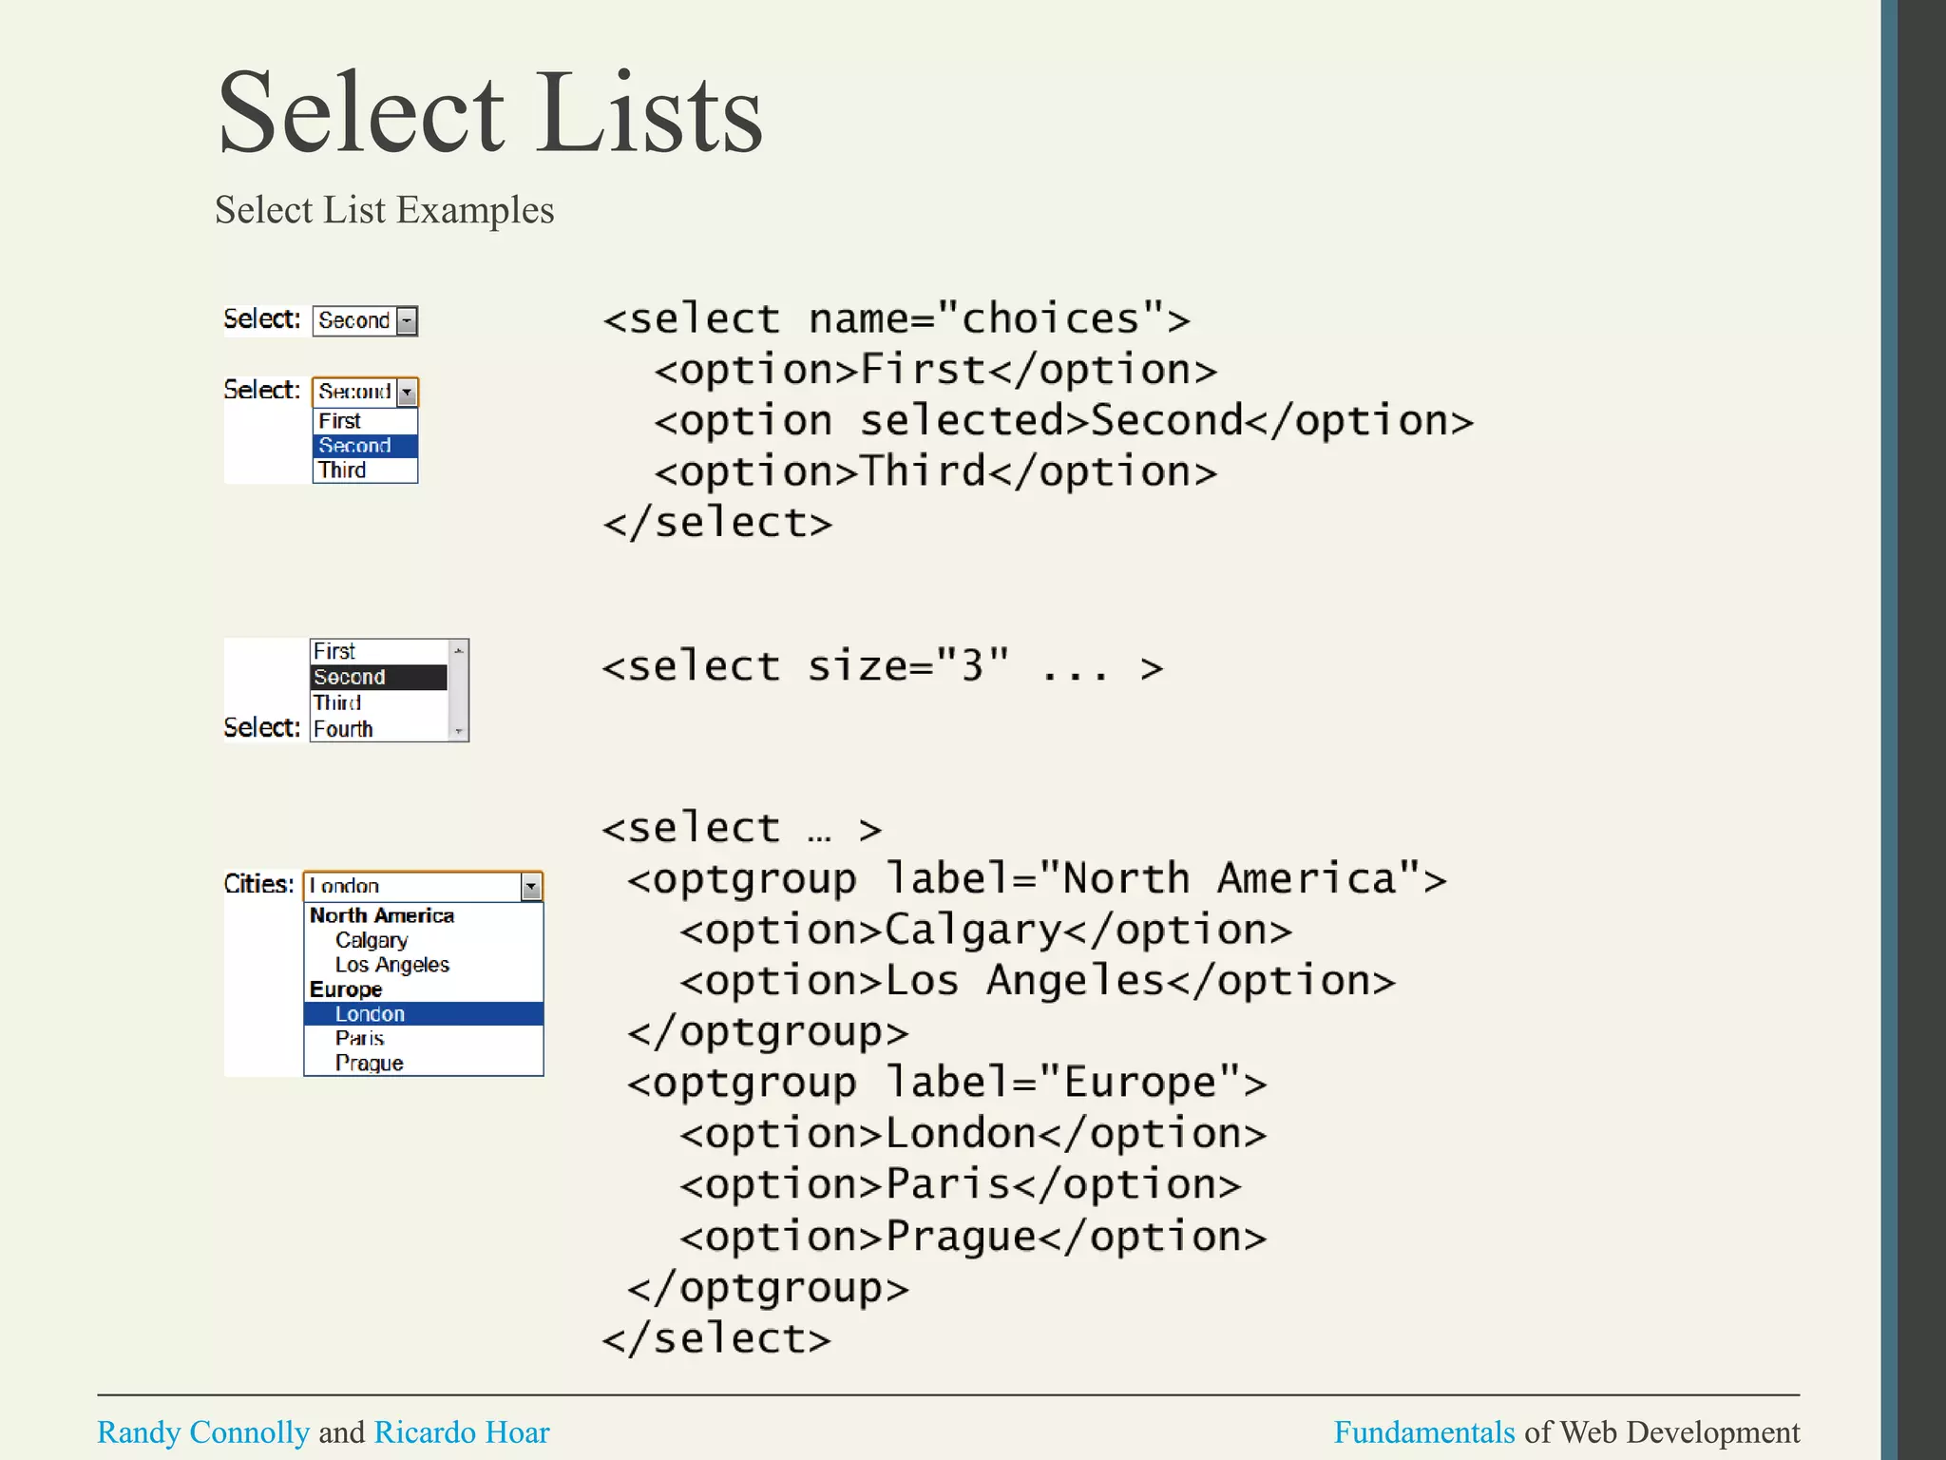
Task: Select highlighted Second in the size-3 listbox
Action: click(378, 678)
